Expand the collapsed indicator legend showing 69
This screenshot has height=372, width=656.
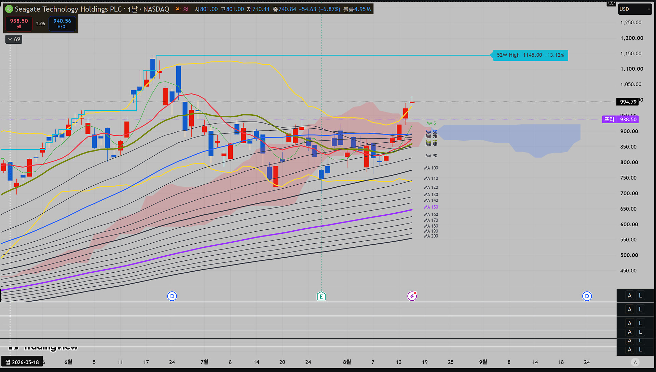click(14, 39)
